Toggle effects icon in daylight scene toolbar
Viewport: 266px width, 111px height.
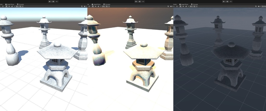pos(12,6)
